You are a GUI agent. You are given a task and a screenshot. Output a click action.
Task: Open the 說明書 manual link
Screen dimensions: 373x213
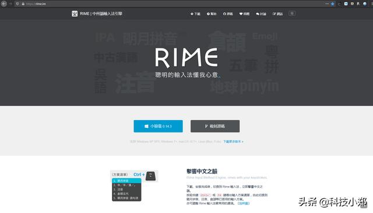(244, 204)
